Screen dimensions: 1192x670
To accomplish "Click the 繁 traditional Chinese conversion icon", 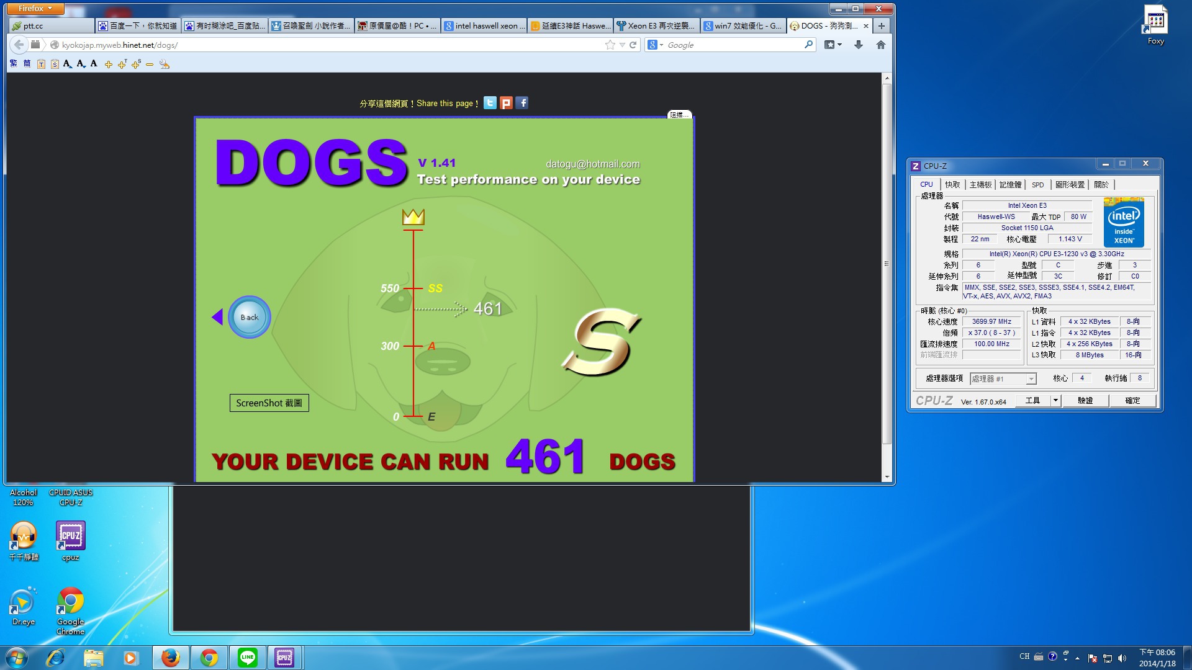I will (14, 64).
